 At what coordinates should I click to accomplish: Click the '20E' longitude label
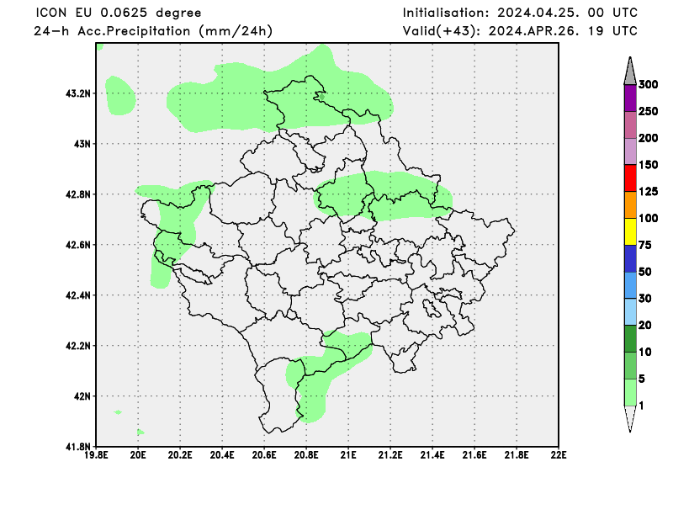(138, 454)
